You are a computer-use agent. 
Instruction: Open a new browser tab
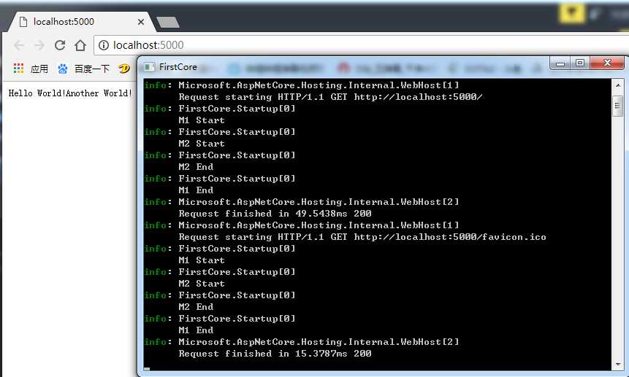pos(168,23)
